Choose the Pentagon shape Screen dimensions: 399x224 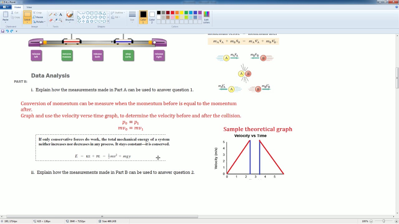(88, 17)
